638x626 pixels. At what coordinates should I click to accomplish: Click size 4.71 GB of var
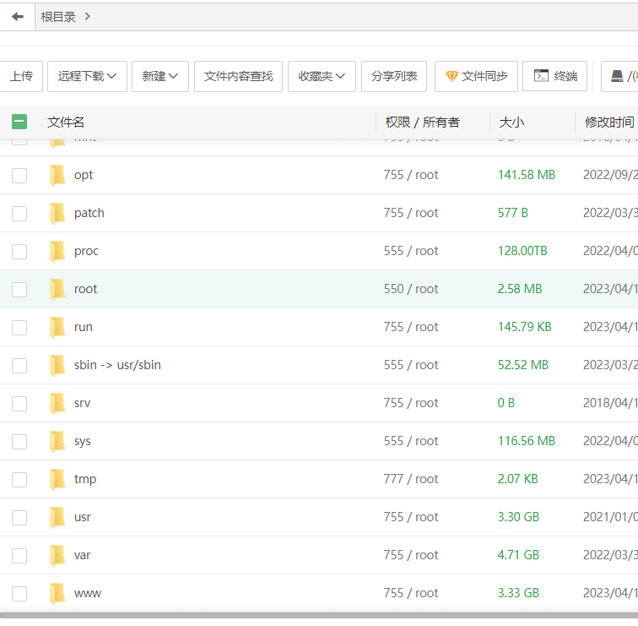tap(518, 555)
